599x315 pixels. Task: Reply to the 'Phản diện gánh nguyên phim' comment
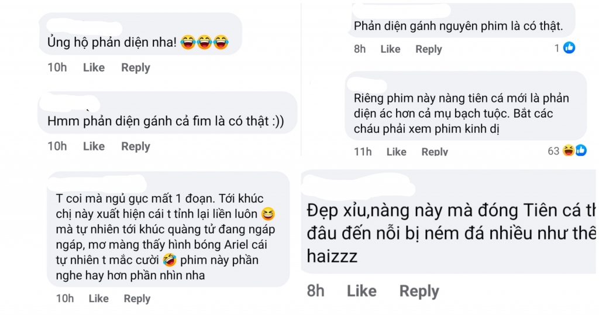(429, 49)
